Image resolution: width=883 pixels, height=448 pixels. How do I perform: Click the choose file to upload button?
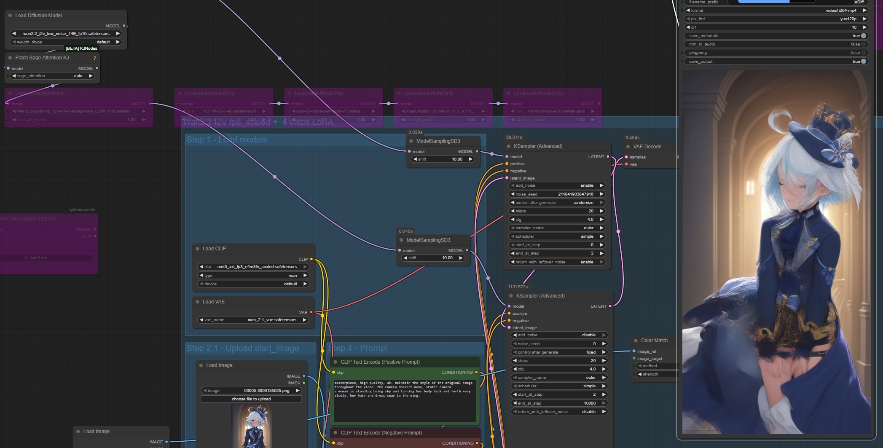(251, 399)
